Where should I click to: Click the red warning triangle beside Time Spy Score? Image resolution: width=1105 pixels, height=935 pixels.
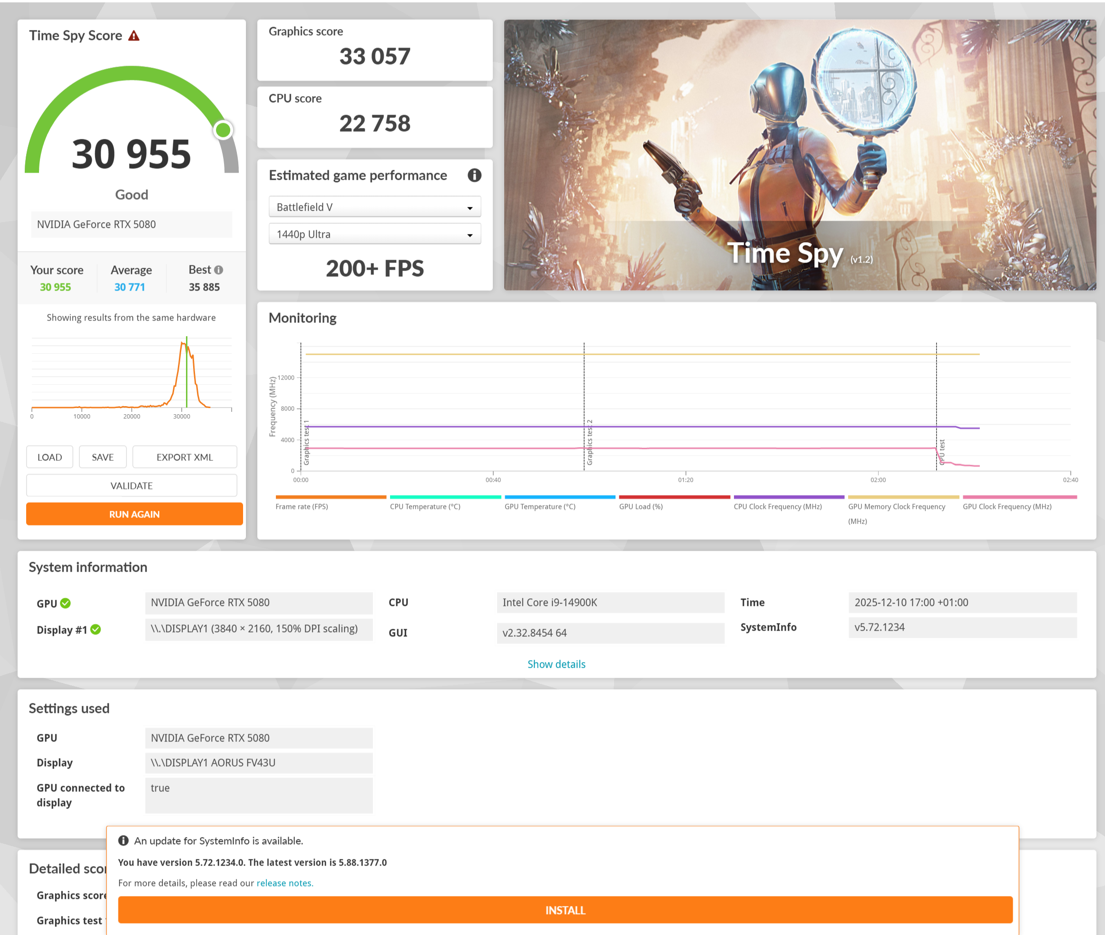pyautogui.click(x=134, y=36)
